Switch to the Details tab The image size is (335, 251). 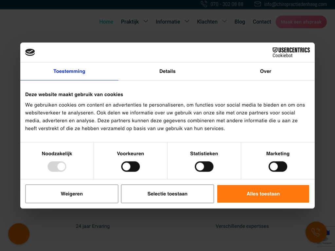(x=167, y=71)
